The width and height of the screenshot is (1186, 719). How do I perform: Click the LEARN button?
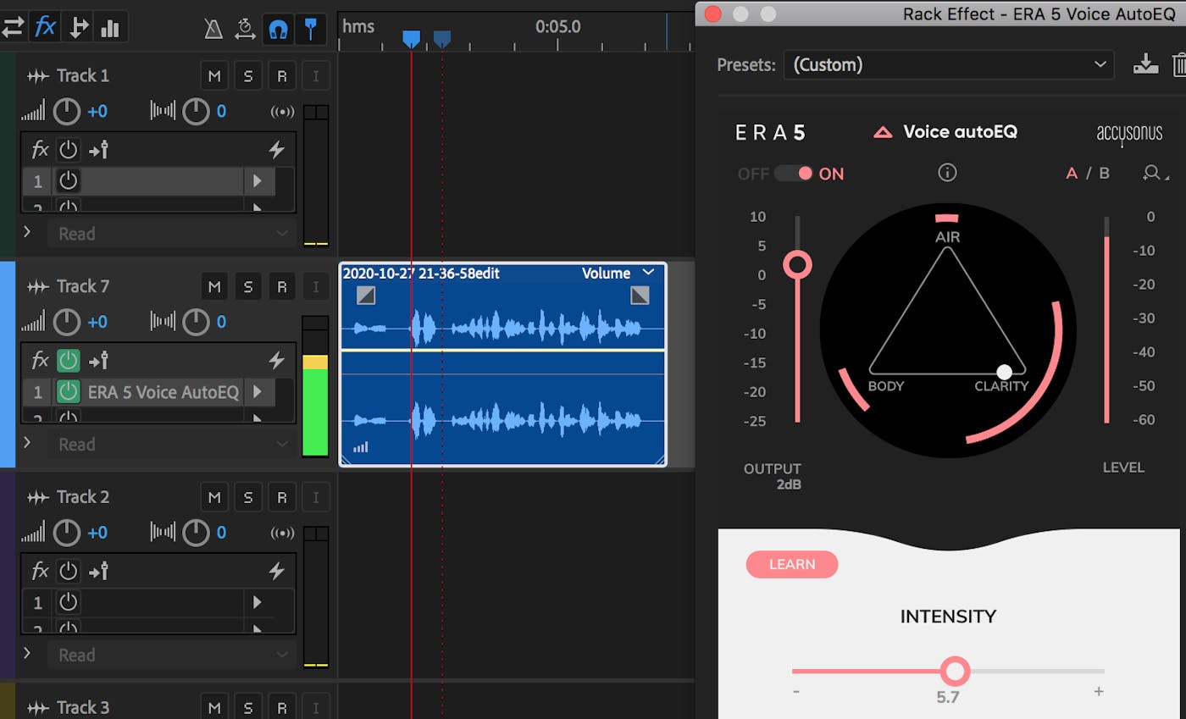792,565
